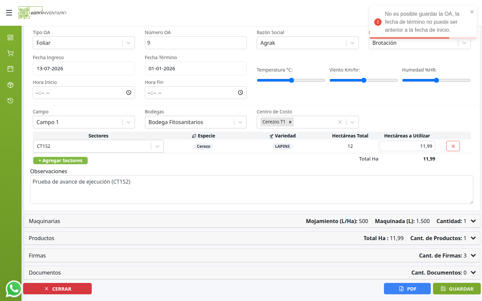This screenshot has height=301, width=482.
Task: Remove the Cerezos T1 tag
Action: pyautogui.click(x=290, y=122)
